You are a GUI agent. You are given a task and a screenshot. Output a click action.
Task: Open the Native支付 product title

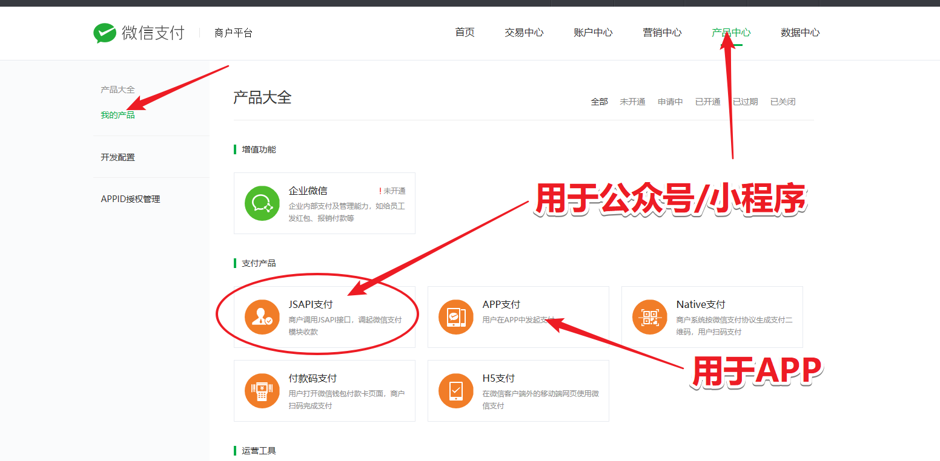coord(700,304)
